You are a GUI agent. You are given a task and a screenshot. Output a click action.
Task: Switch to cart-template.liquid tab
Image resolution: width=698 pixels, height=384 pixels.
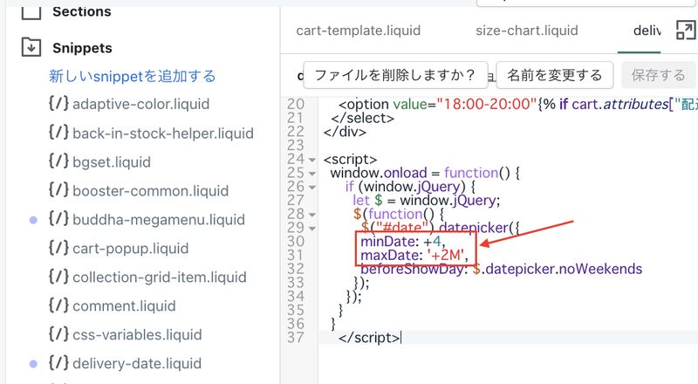click(359, 31)
